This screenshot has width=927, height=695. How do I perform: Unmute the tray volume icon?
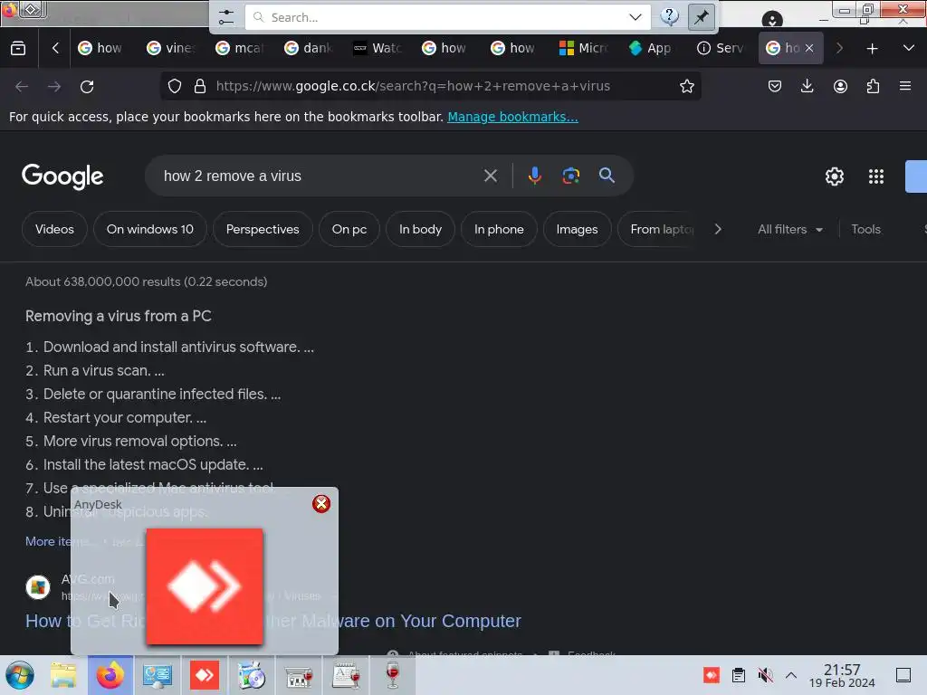click(x=765, y=675)
